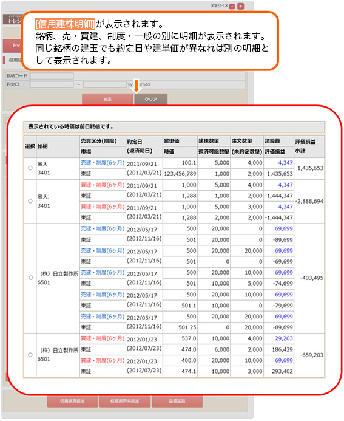Image resolution: width=344 pixels, height=421 pixels.
Task: Open 日立 売建・制度(6ヶ月) link above -74,699
Action: tap(103, 273)
